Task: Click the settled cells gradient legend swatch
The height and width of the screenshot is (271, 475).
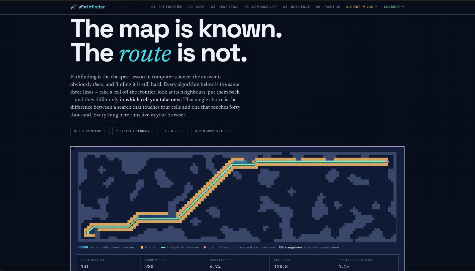Action: (x=82, y=247)
